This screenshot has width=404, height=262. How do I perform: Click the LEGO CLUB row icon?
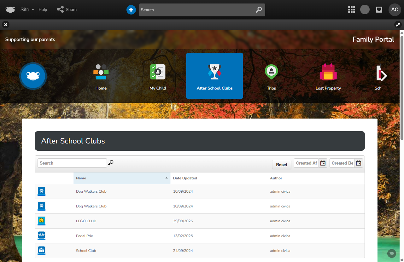(41, 221)
